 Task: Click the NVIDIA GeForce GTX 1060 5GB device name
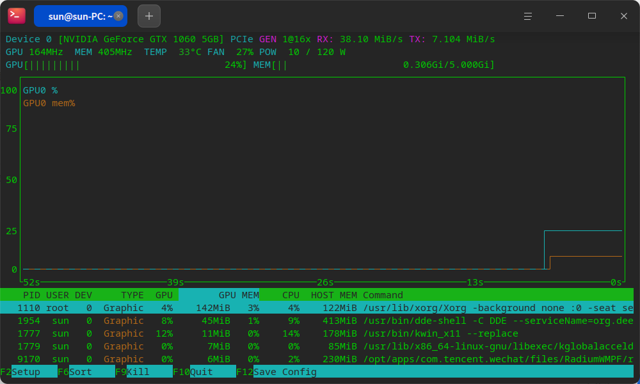(x=141, y=39)
